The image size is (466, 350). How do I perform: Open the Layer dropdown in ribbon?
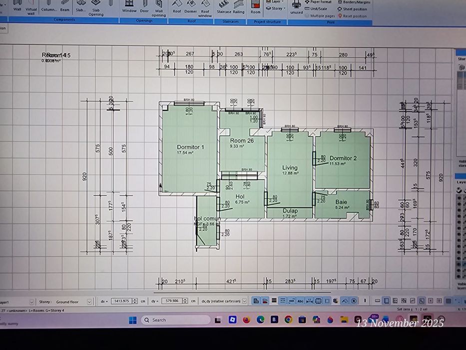[275, 1]
